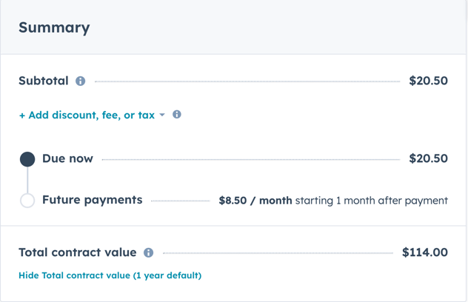Click the Due now label

click(x=67, y=158)
